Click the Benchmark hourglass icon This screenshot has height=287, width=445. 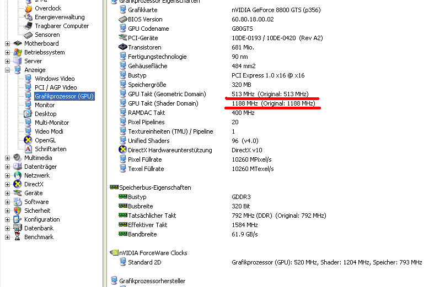18,237
